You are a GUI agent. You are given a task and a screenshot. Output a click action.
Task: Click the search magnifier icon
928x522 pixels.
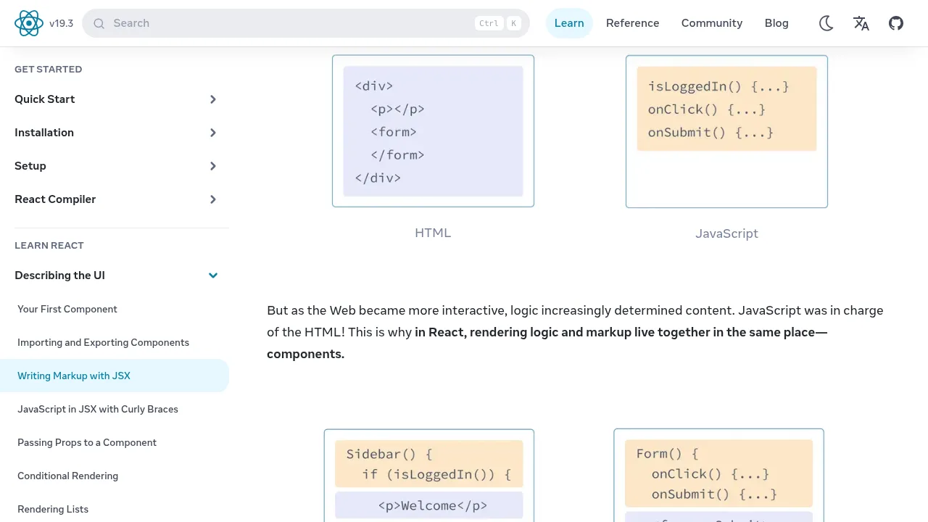(99, 23)
